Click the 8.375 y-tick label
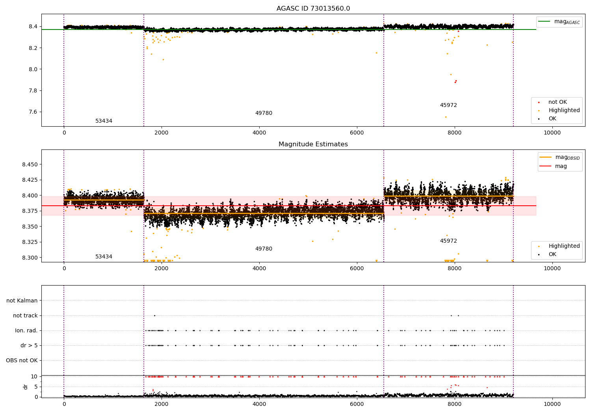591x413 pixels. tap(30, 211)
